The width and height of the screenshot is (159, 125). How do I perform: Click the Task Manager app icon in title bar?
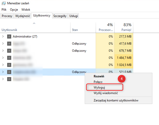pos(4,3)
